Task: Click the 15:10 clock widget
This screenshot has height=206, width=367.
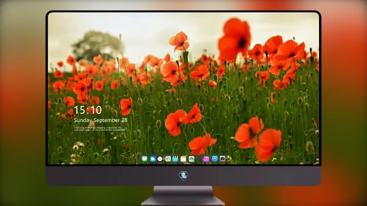Action: (x=88, y=110)
